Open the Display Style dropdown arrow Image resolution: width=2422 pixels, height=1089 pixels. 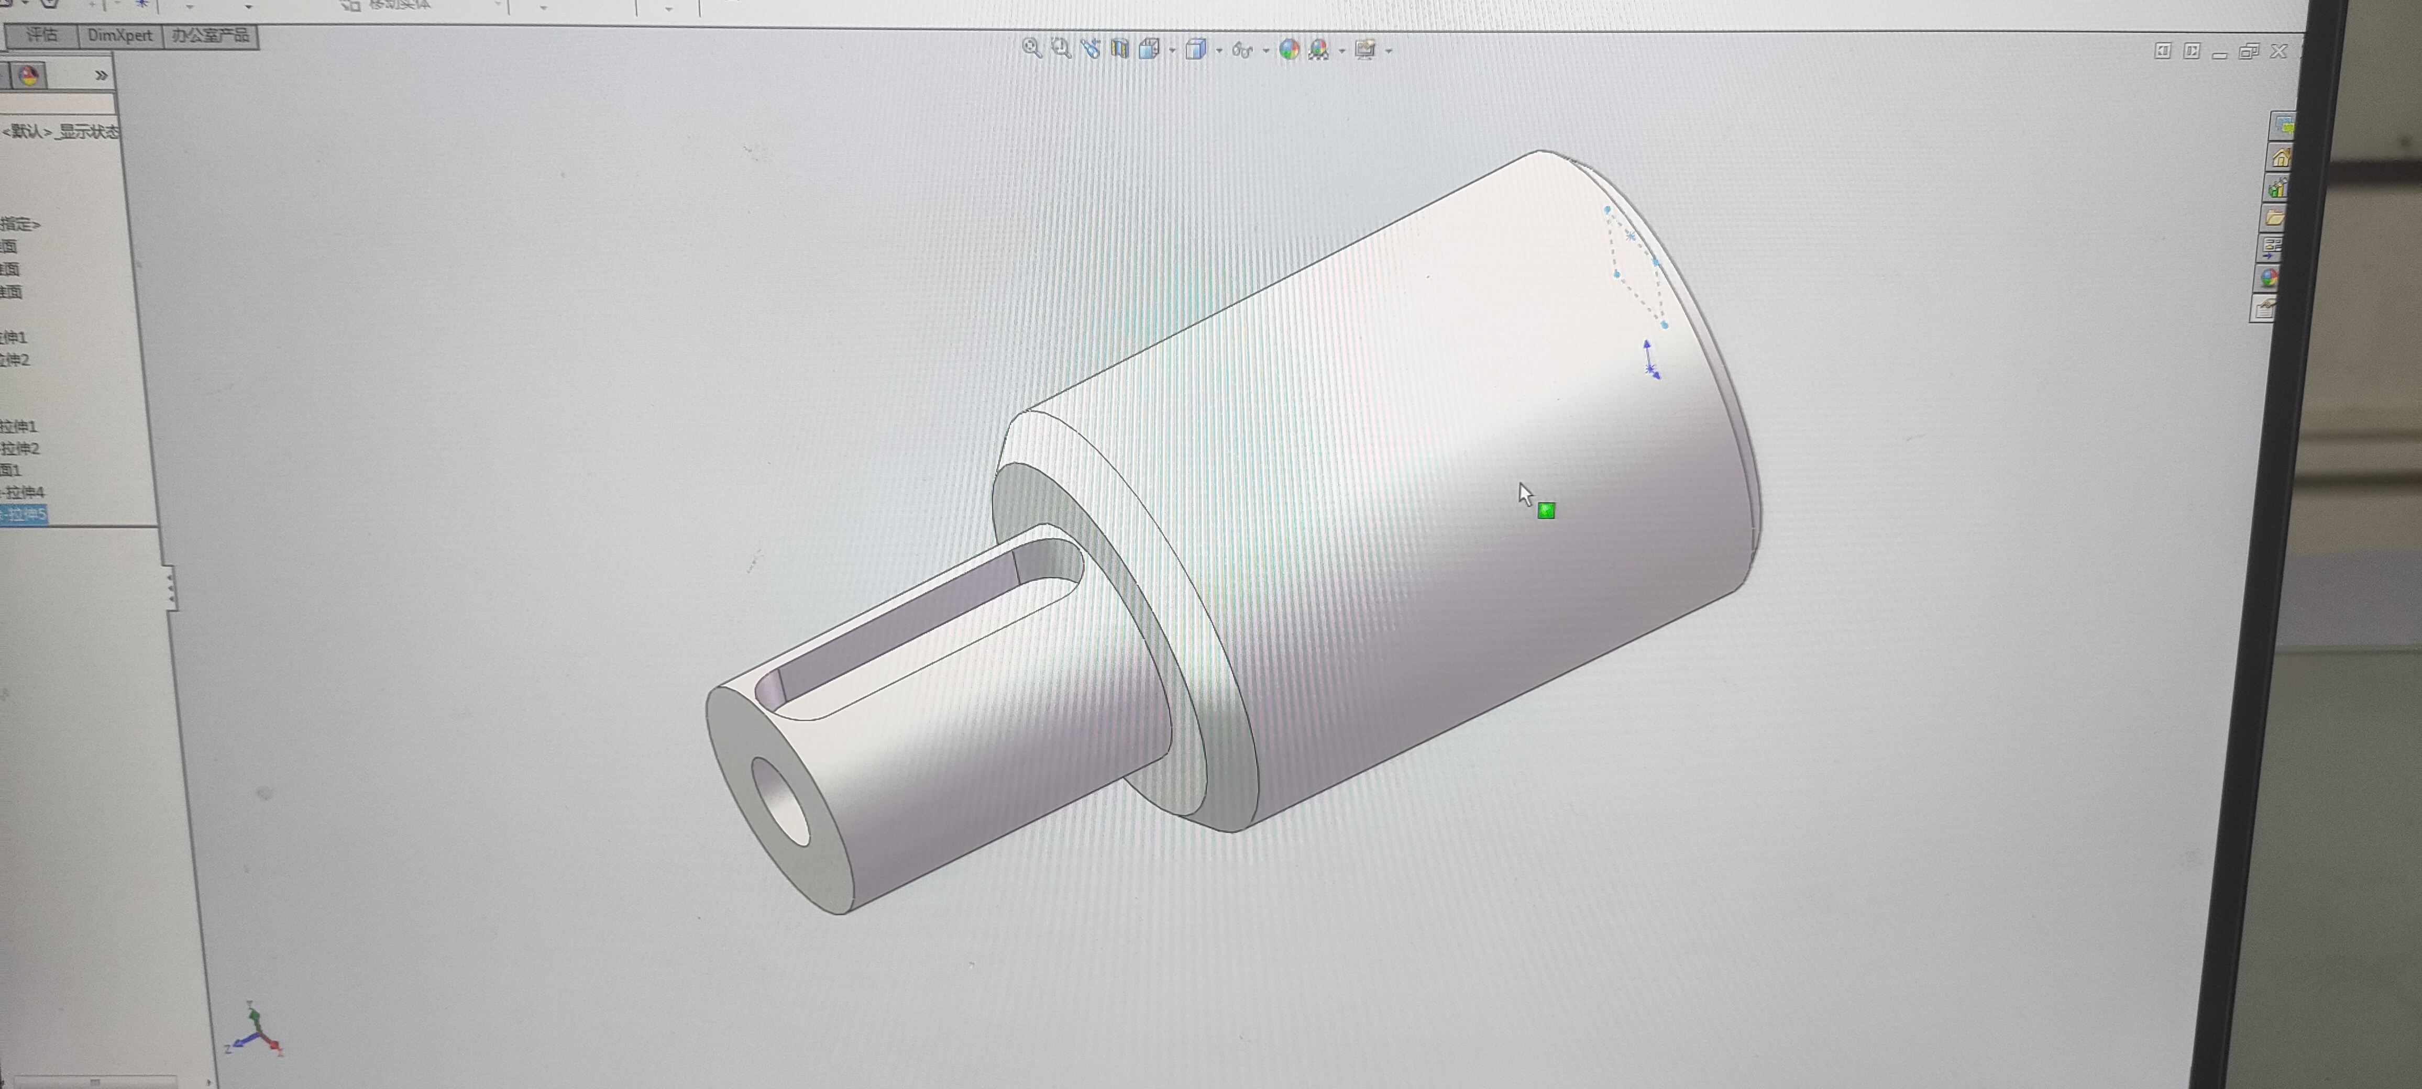point(1219,50)
